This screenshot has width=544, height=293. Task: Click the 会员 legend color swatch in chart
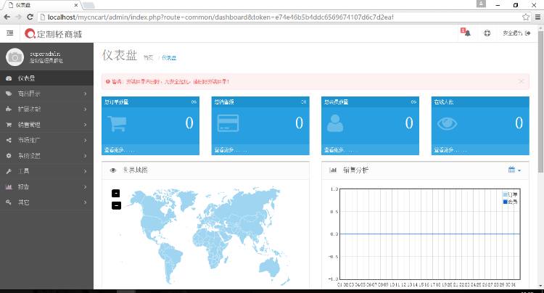tap(505, 202)
